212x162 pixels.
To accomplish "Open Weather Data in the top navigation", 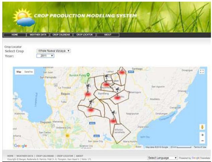I will [x=38, y=35].
